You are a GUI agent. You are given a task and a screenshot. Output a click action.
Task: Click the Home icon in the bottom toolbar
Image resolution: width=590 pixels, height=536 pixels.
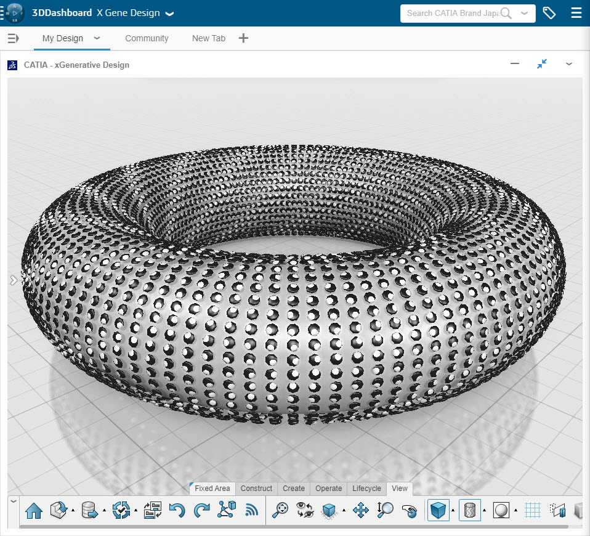33,510
